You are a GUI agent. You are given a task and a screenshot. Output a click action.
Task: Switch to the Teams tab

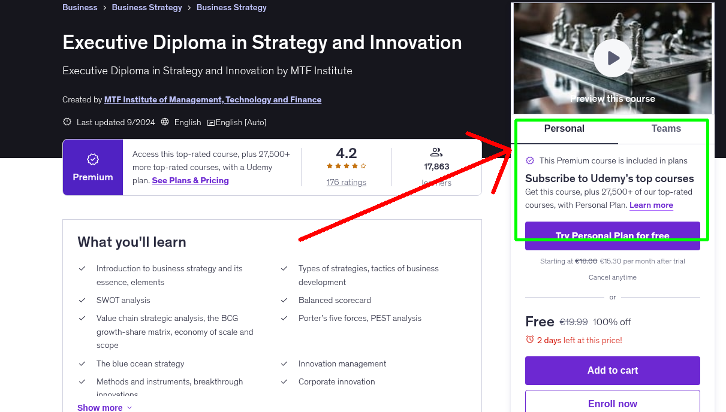666,129
